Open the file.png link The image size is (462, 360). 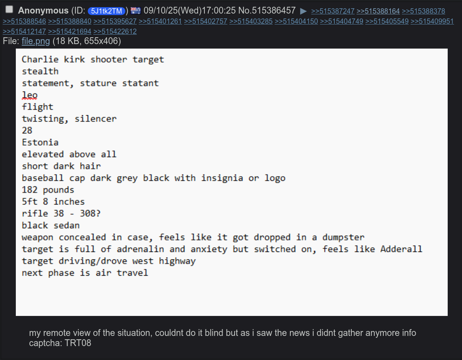pyautogui.click(x=36, y=41)
